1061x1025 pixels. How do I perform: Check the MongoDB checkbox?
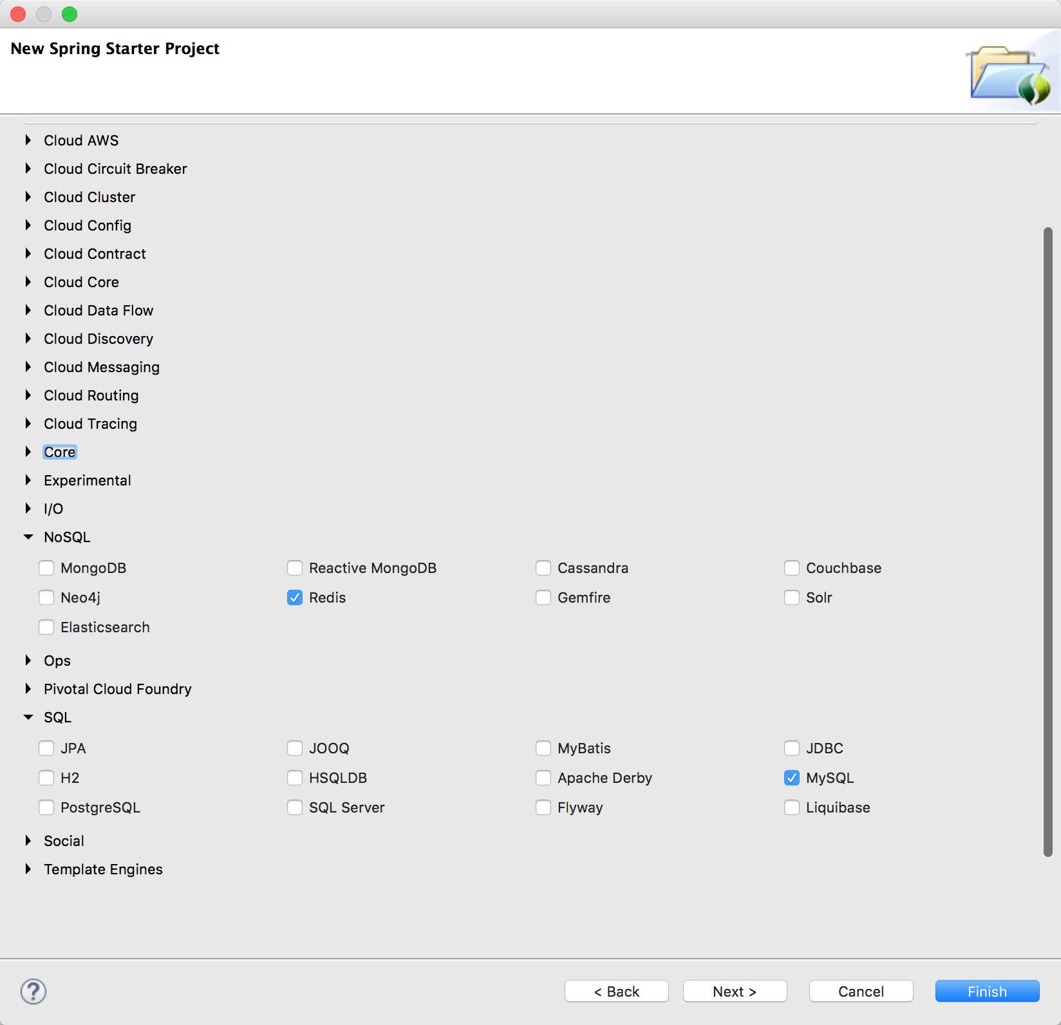click(46, 568)
